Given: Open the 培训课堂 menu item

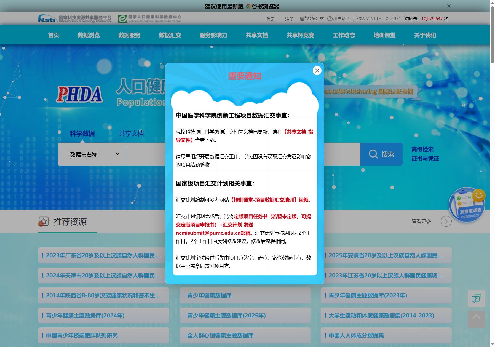Looking at the screenshot, I should coord(384,35).
